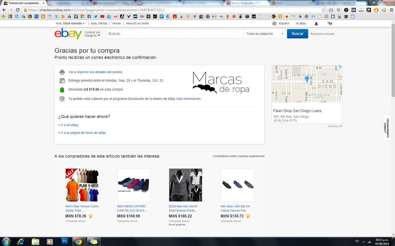Click the eBay logo

click(68, 34)
